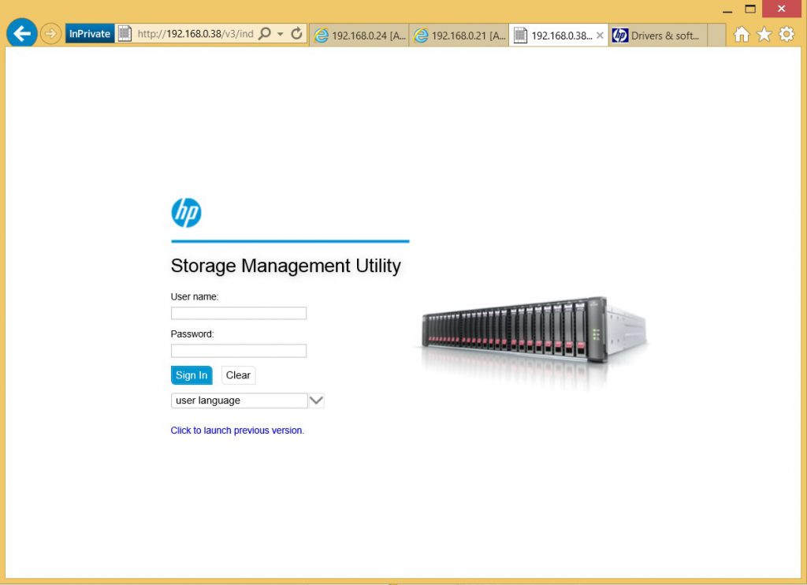Click the Clear button

point(238,375)
